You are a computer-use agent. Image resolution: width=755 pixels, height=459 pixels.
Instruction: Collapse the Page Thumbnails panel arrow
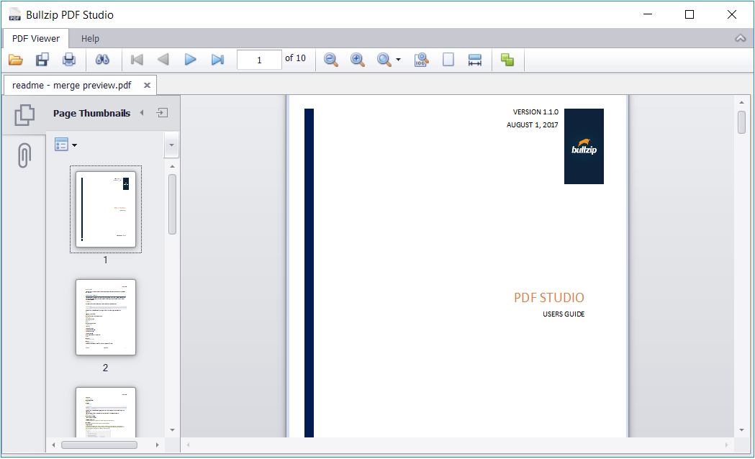click(142, 112)
